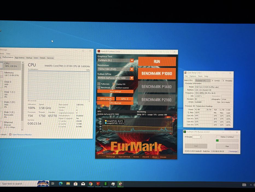Image resolution: width=255 pixels, height=192 pixels.
Task: Open the Graphics Test dropdown
Action: 115,60
